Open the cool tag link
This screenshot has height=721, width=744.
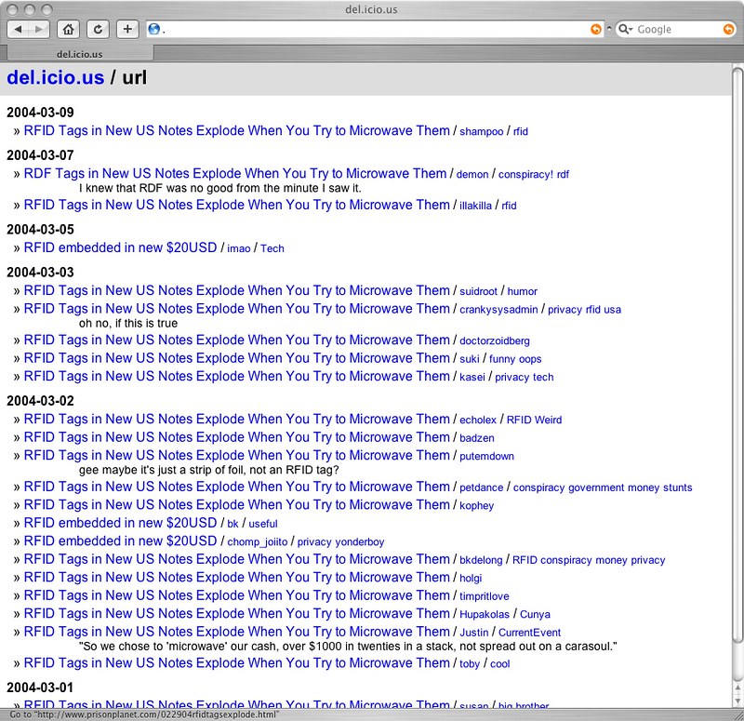pos(499,663)
